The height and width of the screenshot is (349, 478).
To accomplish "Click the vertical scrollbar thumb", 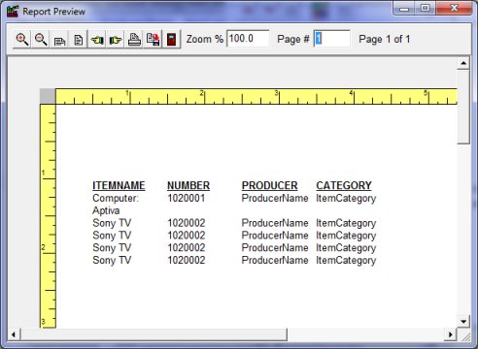I will pyautogui.click(x=463, y=107).
